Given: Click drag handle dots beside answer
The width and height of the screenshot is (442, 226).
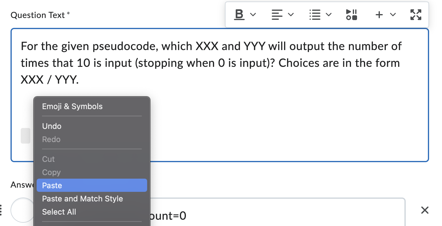Looking at the screenshot, I should [1, 210].
